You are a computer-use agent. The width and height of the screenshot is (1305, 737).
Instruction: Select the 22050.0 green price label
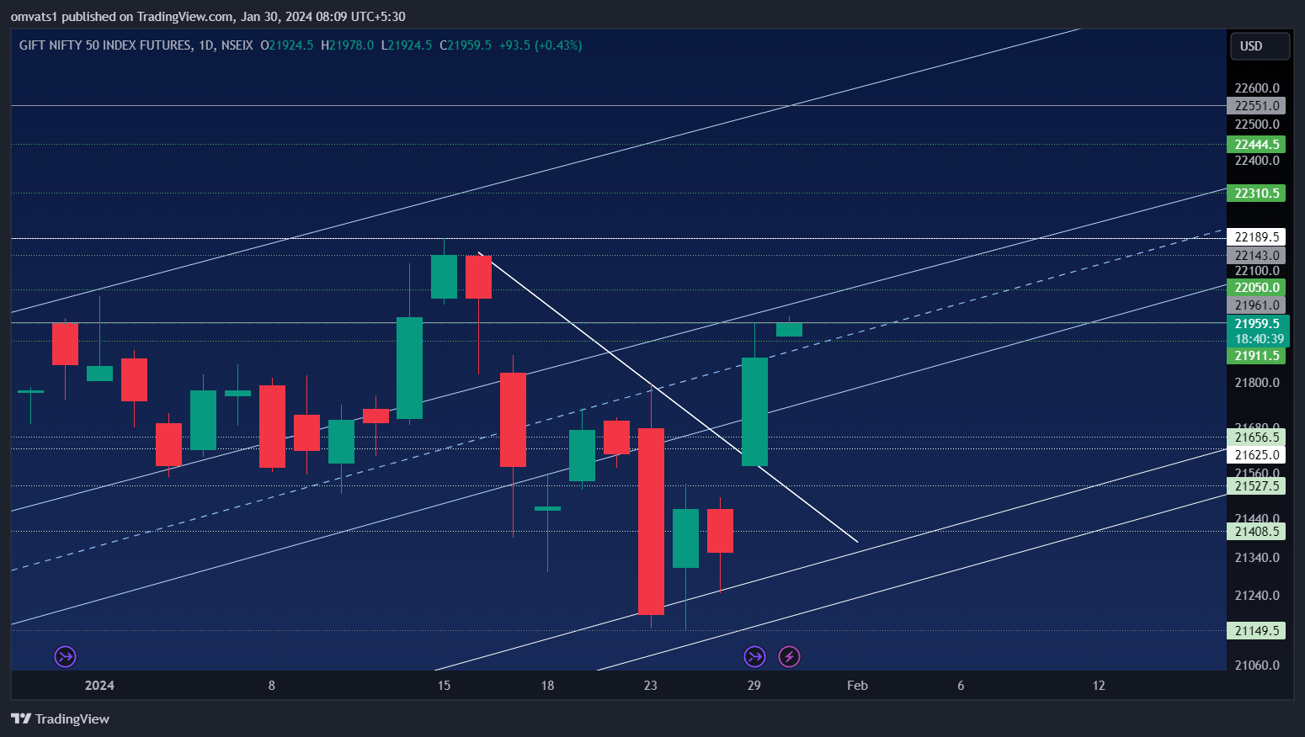point(1256,288)
